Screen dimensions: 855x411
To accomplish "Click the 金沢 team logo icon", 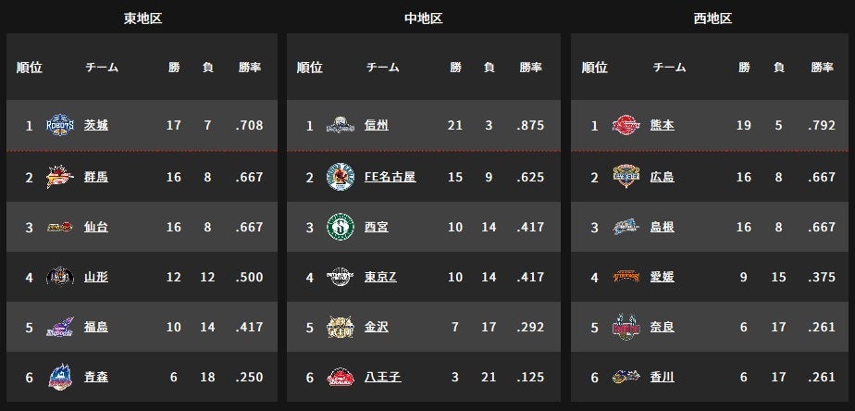I will [341, 327].
